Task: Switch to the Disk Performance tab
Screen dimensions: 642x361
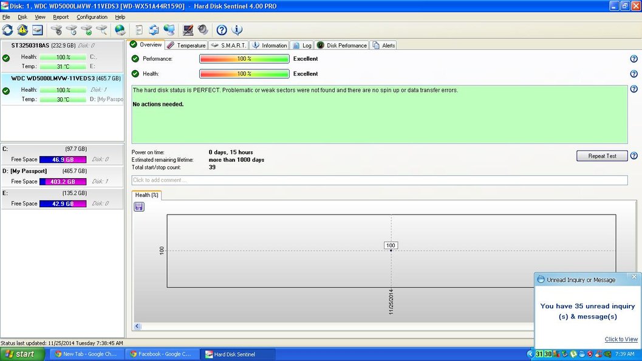Action: pos(342,46)
